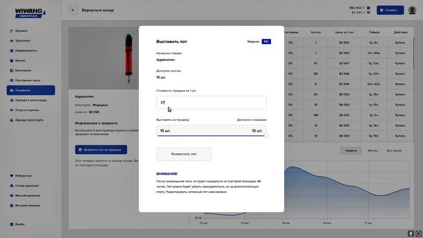Switch chart to Все время tab
Screen dimensions: 423x238
pos(394,151)
